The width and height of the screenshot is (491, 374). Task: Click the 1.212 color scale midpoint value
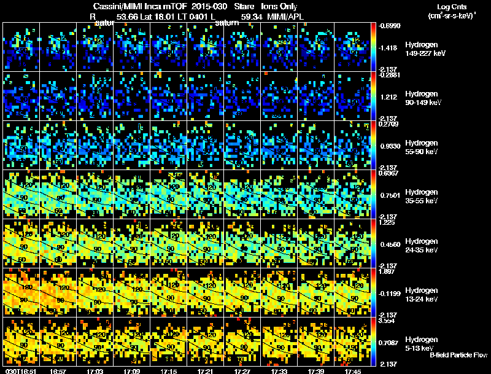[x=389, y=97]
